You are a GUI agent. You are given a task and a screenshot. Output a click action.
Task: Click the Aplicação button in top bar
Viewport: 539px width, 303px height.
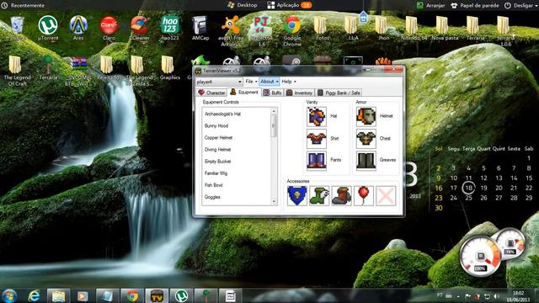pyautogui.click(x=289, y=5)
